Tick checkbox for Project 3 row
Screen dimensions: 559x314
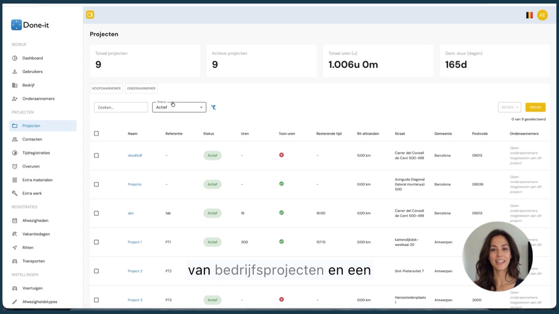(x=96, y=300)
